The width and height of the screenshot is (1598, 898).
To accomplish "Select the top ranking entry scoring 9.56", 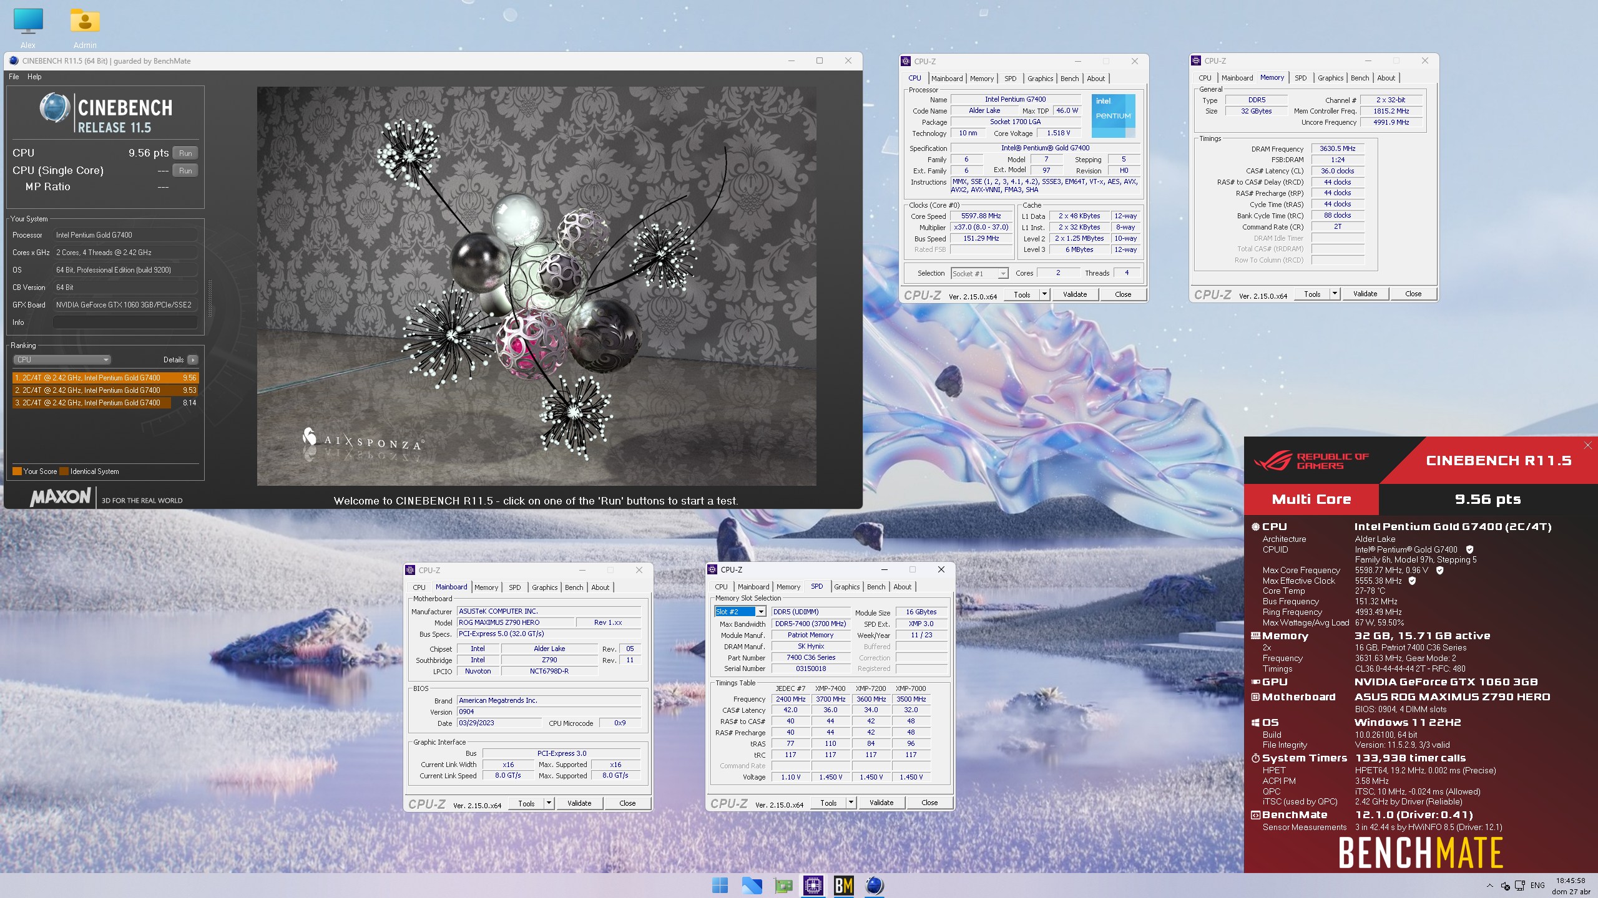I will [x=105, y=378].
